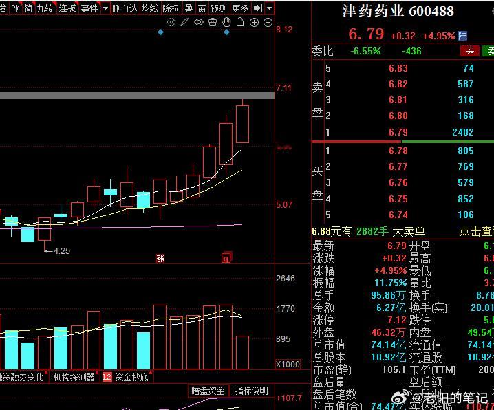Select the drawing pen tool
Image resolution: width=494 pixels, height=410 pixels.
[x=184, y=23]
